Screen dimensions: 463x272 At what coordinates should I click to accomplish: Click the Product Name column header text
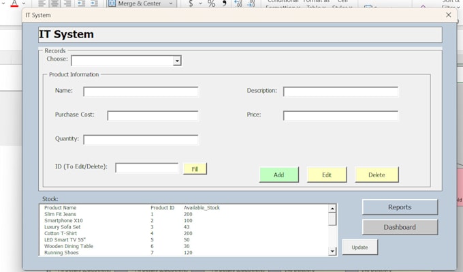coord(60,208)
